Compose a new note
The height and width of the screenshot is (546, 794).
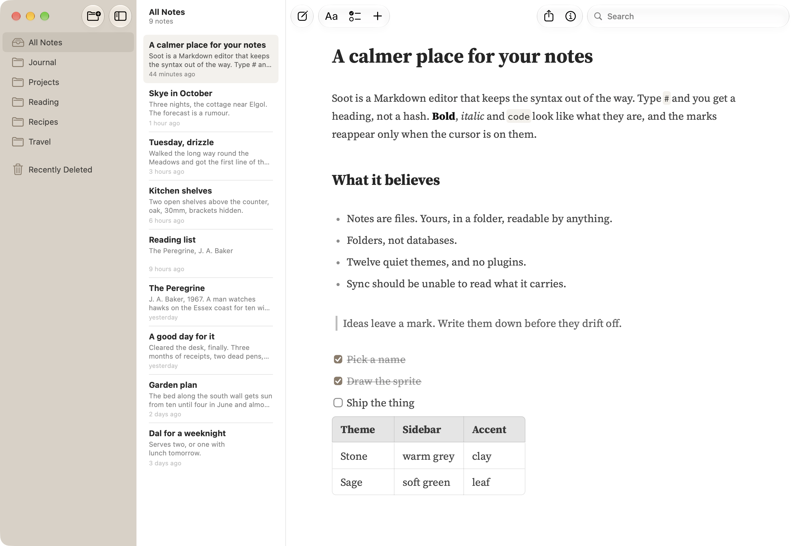302,16
